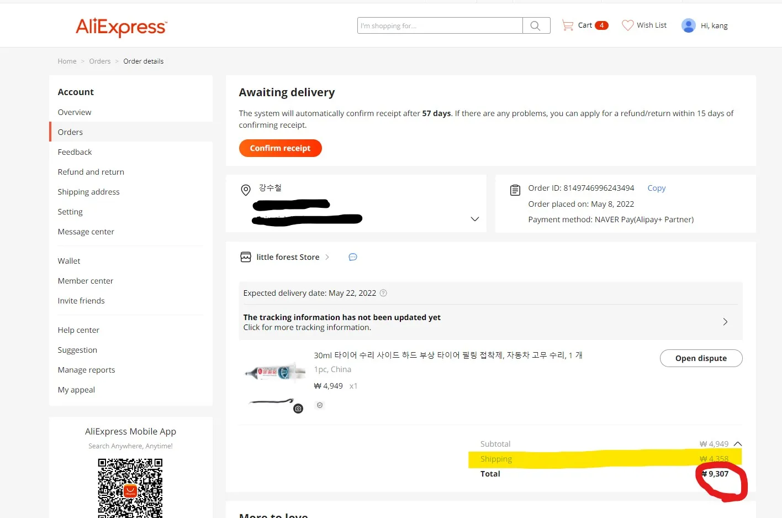
Task: Click the Confirm receipt button
Action: coord(281,148)
